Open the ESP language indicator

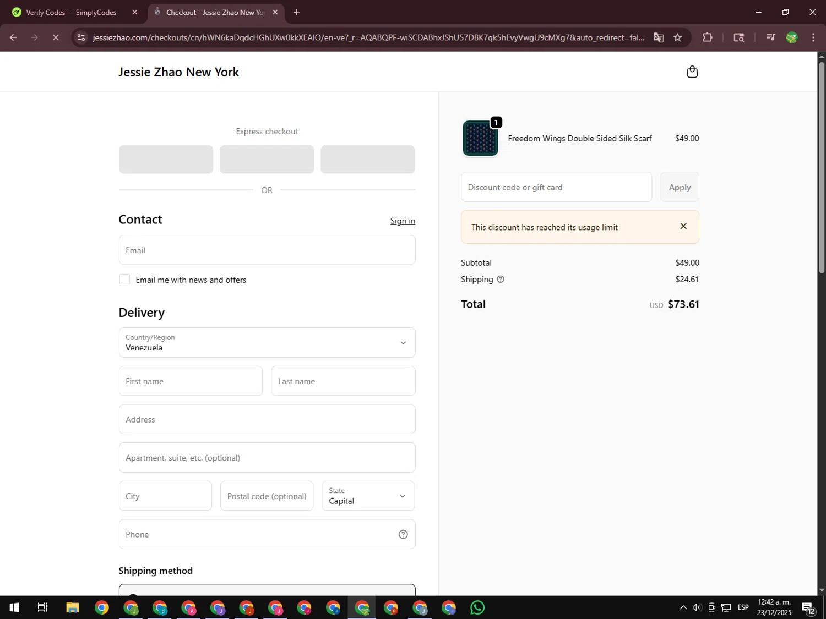coord(743,607)
